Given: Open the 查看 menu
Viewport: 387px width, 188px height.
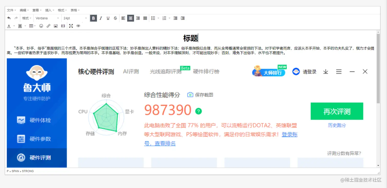Looking at the screenshot, I should click(37, 10).
